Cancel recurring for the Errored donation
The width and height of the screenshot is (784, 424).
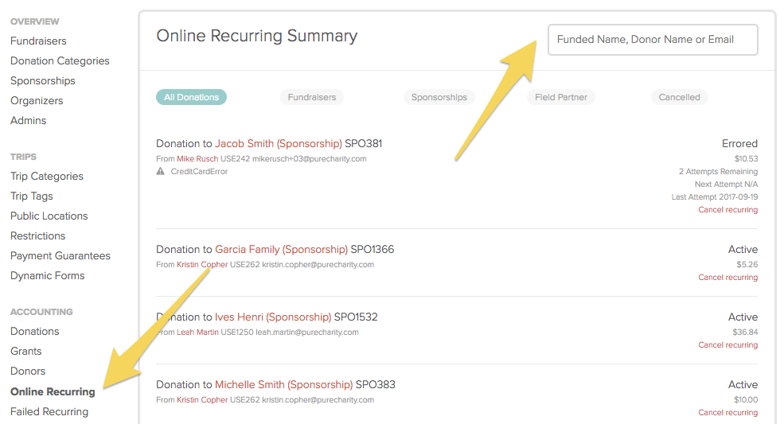pyautogui.click(x=728, y=209)
